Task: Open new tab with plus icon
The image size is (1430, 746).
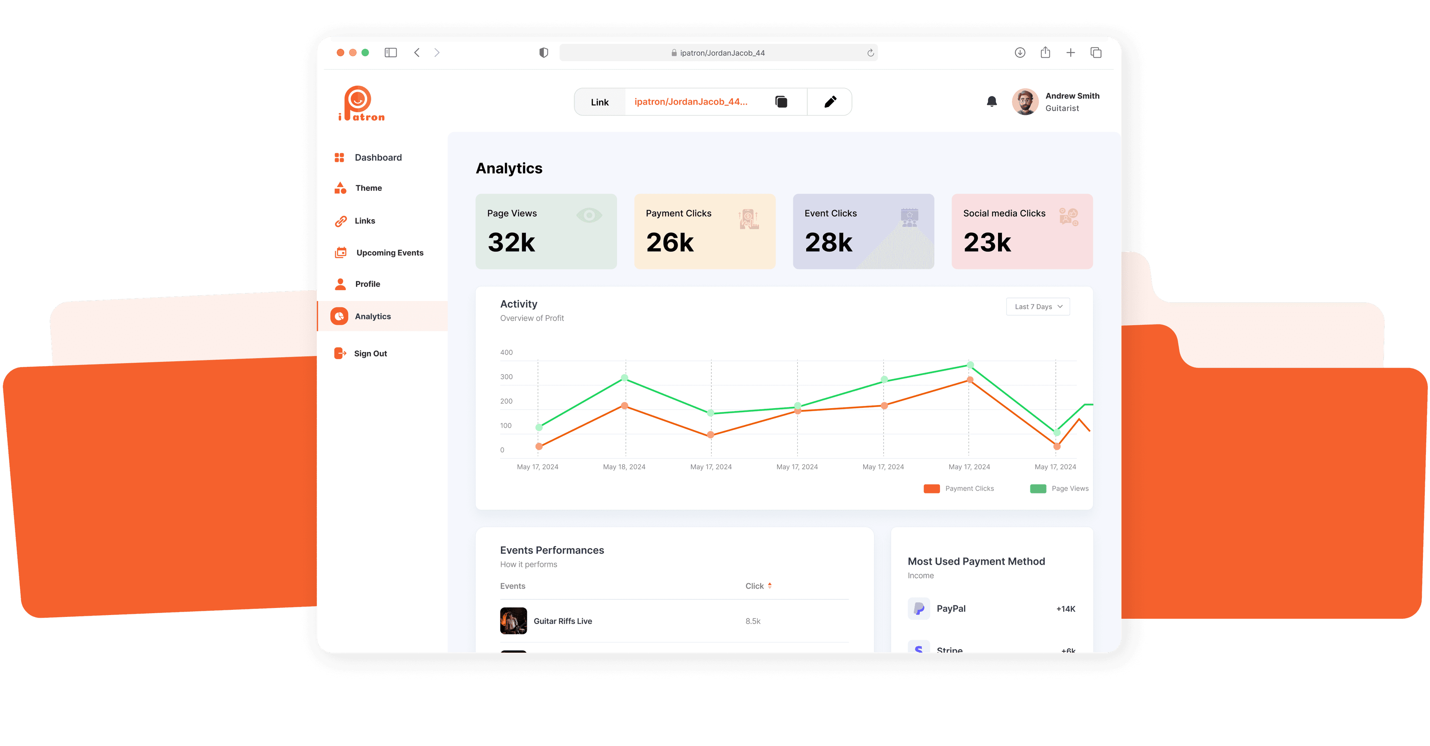Action: (1071, 53)
